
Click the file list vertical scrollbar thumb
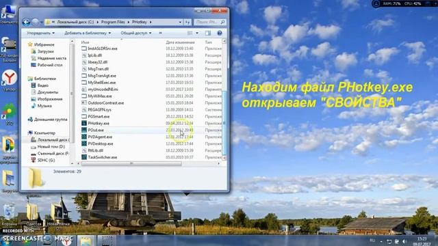(x=224, y=123)
